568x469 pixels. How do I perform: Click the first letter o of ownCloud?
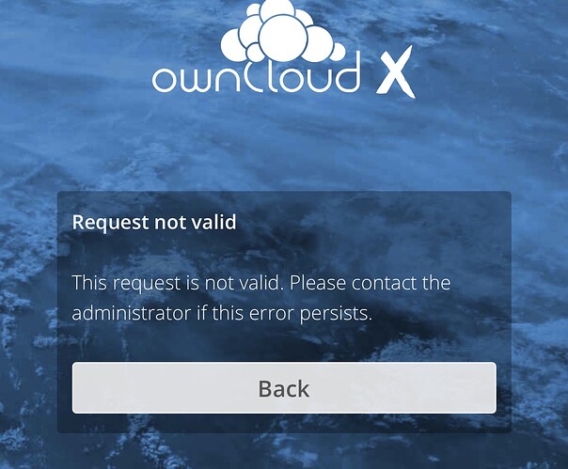164,81
